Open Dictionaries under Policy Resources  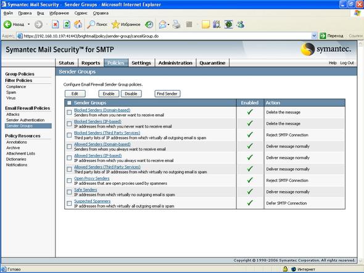(x=16, y=159)
